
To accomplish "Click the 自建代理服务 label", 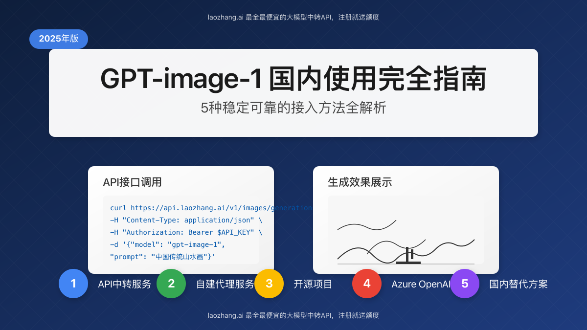I will pos(225,284).
